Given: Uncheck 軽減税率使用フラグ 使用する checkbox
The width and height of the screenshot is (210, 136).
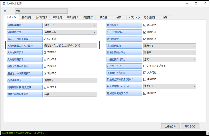Looking at the screenshot, I should click(x=145, y=93).
